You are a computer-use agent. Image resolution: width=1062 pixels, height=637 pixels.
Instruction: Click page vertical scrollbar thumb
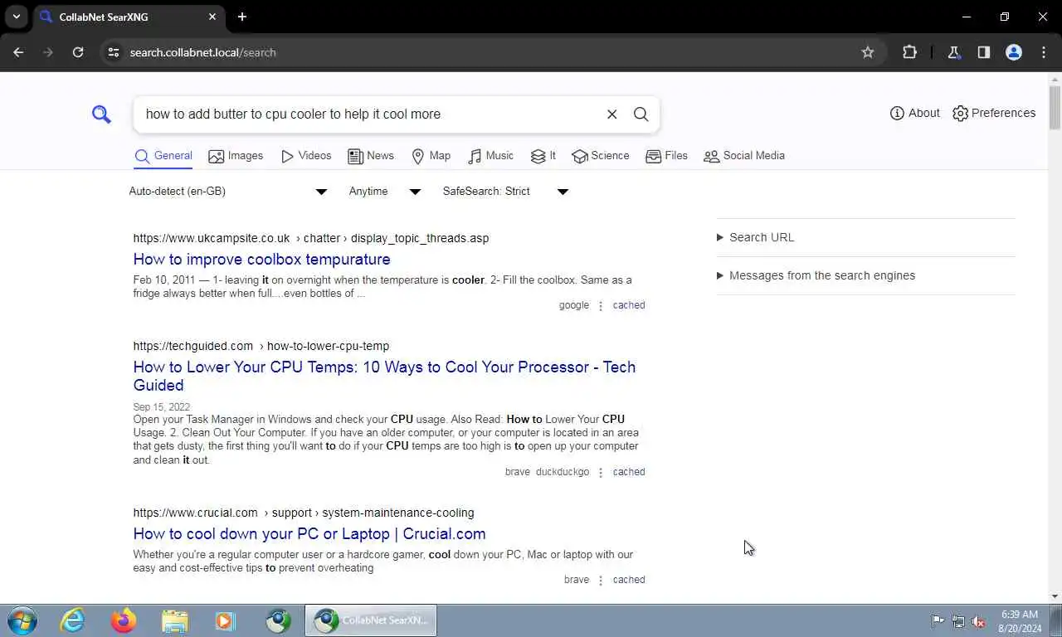(x=1055, y=108)
